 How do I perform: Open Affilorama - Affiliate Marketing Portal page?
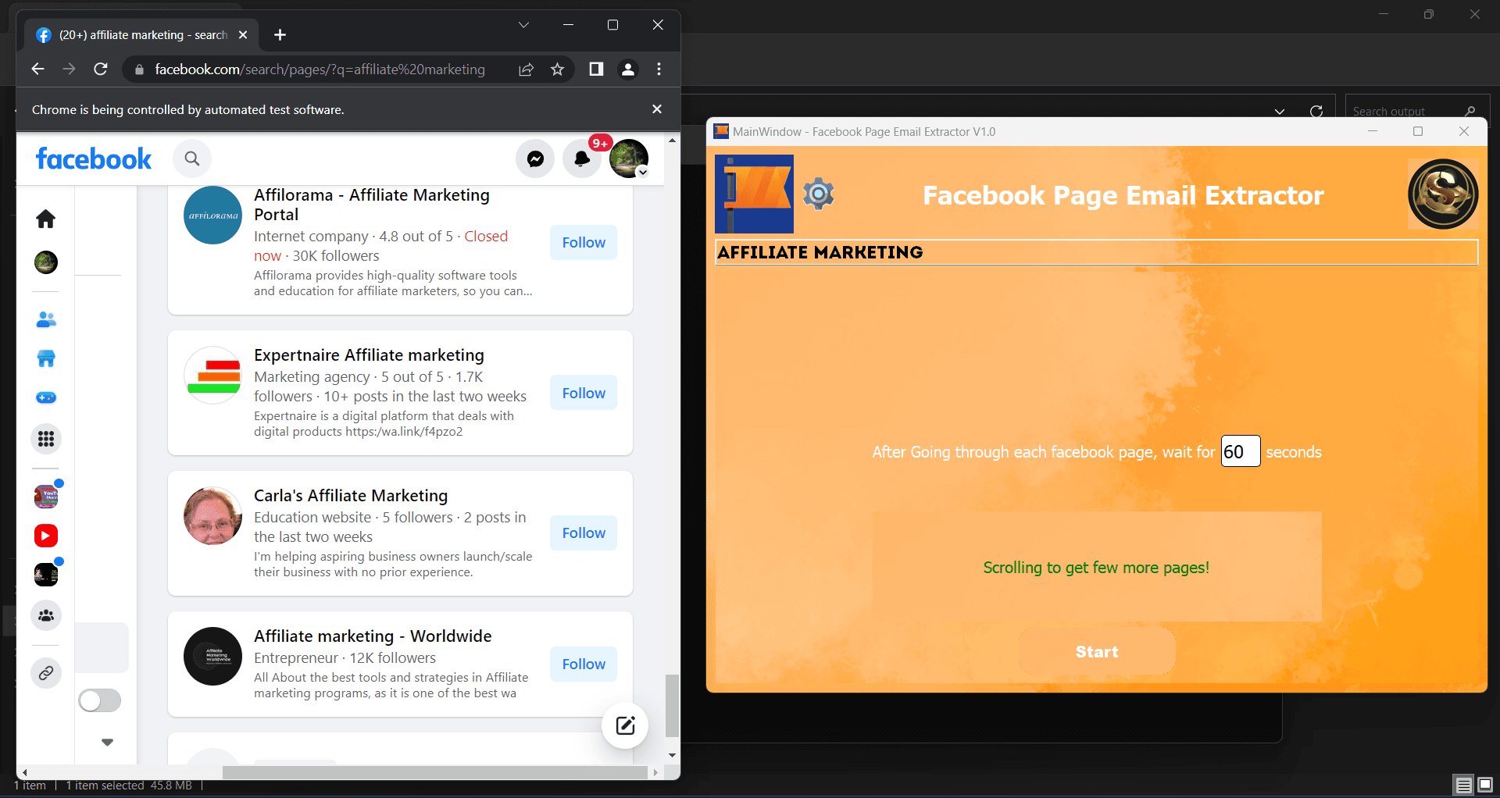(x=372, y=205)
